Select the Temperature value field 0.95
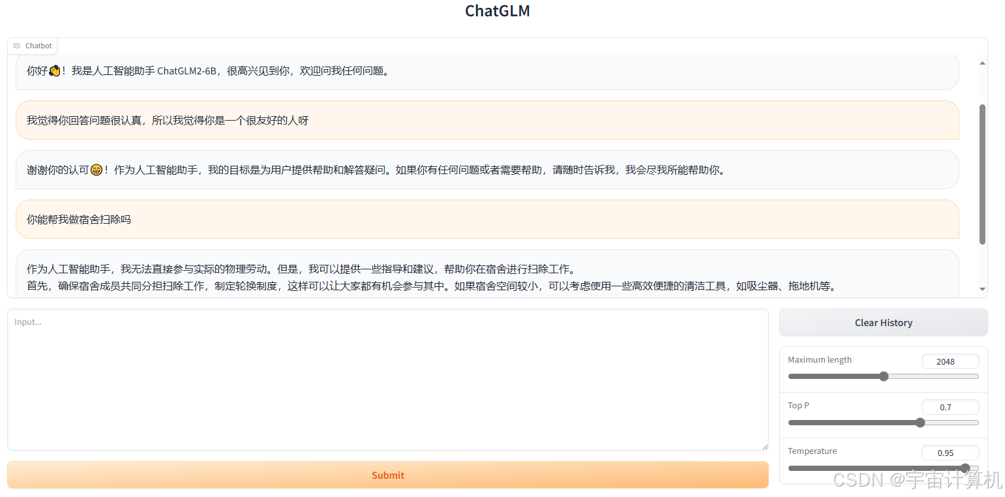 click(950, 453)
